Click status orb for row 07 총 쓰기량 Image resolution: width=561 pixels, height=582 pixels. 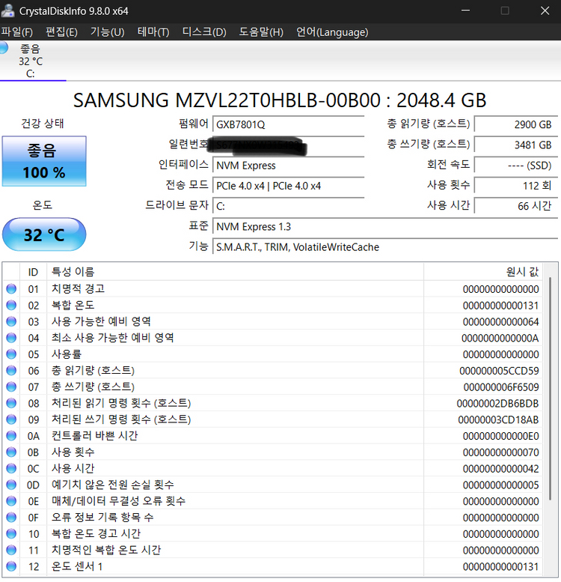[11, 387]
